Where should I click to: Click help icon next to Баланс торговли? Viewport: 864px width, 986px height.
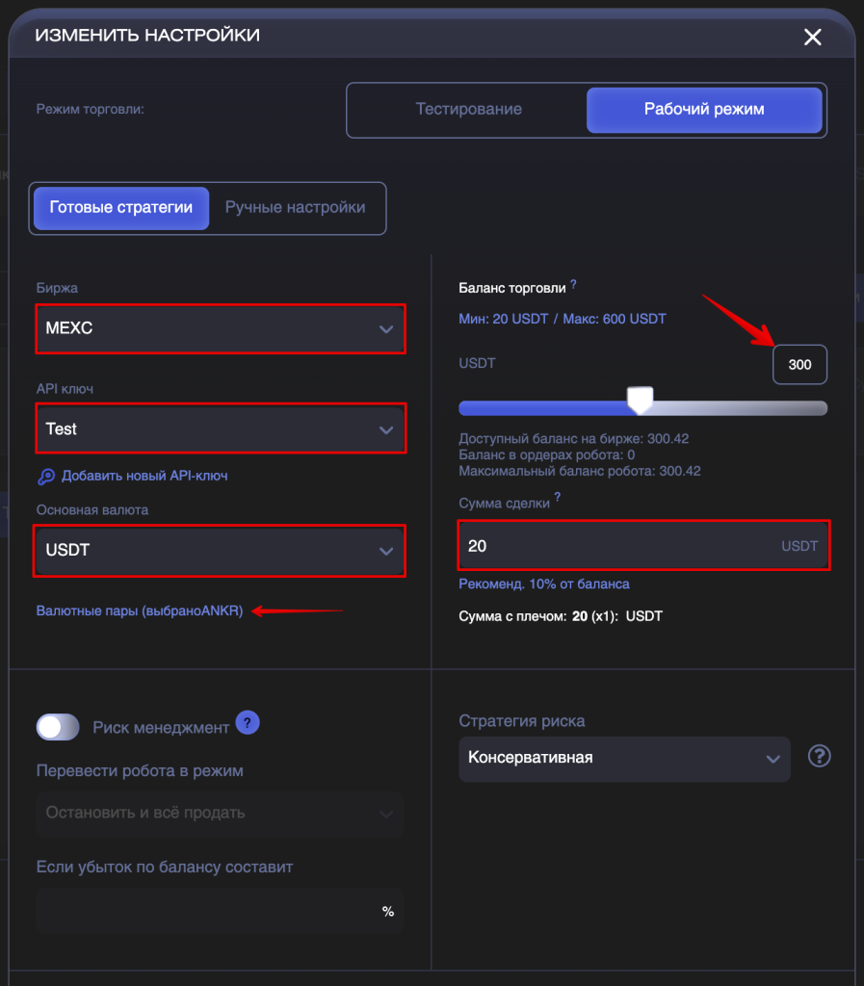coord(573,285)
